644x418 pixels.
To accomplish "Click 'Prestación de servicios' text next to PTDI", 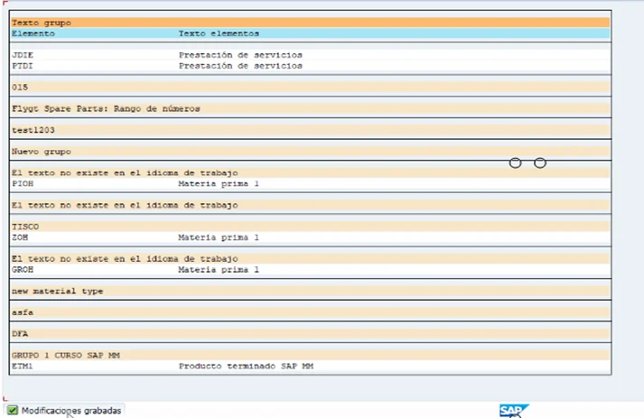I will pos(240,66).
